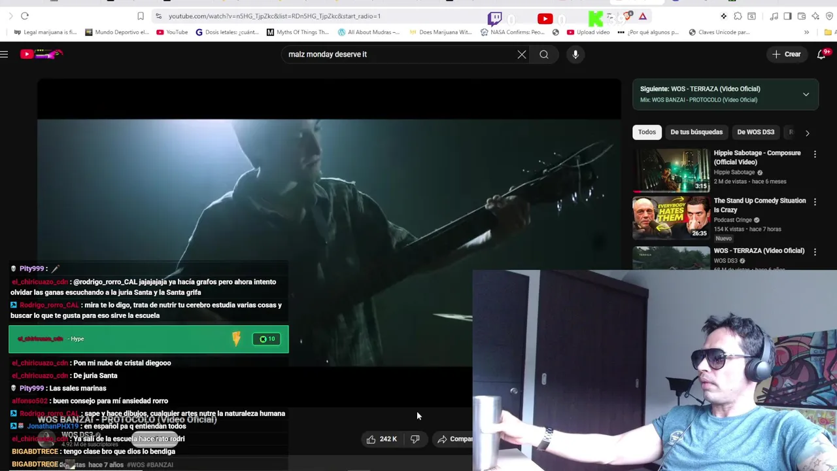View site information beside the URL

pyautogui.click(x=158, y=16)
